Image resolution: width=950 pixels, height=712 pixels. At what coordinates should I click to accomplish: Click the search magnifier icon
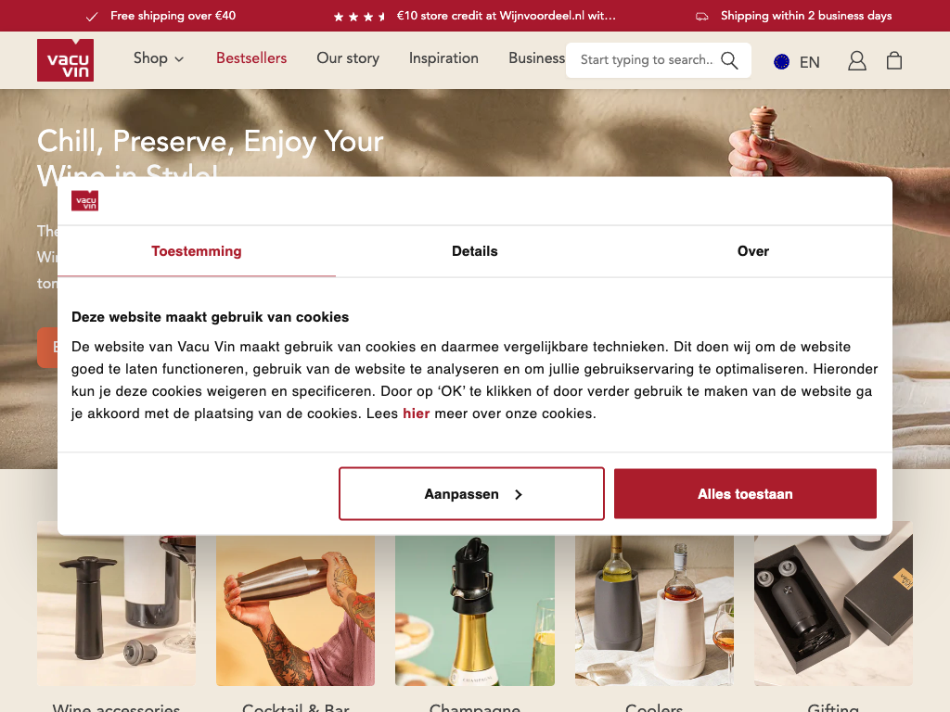[729, 60]
